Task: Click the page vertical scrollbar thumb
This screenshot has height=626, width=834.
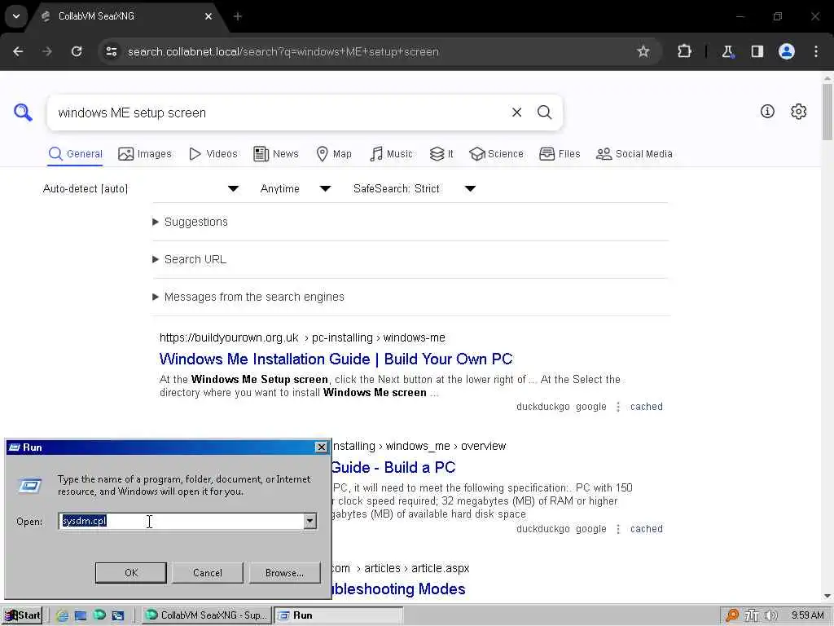Action: pyautogui.click(x=827, y=112)
